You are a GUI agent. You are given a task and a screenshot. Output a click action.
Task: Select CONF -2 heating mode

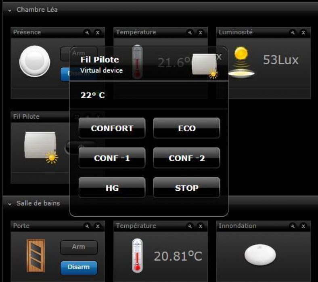pos(187,158)
